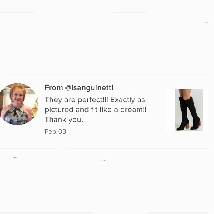Select "pictured and fit like a dream!!" line

(x=96, y=110)
